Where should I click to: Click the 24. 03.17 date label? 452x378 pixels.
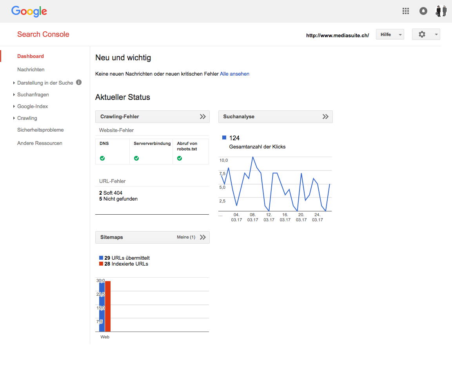pos(318,217)
